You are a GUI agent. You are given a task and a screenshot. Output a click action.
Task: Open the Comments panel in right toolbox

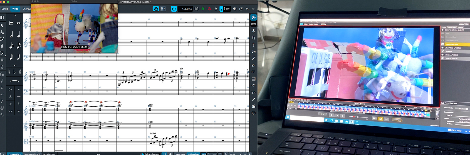[x=253, y=113]
